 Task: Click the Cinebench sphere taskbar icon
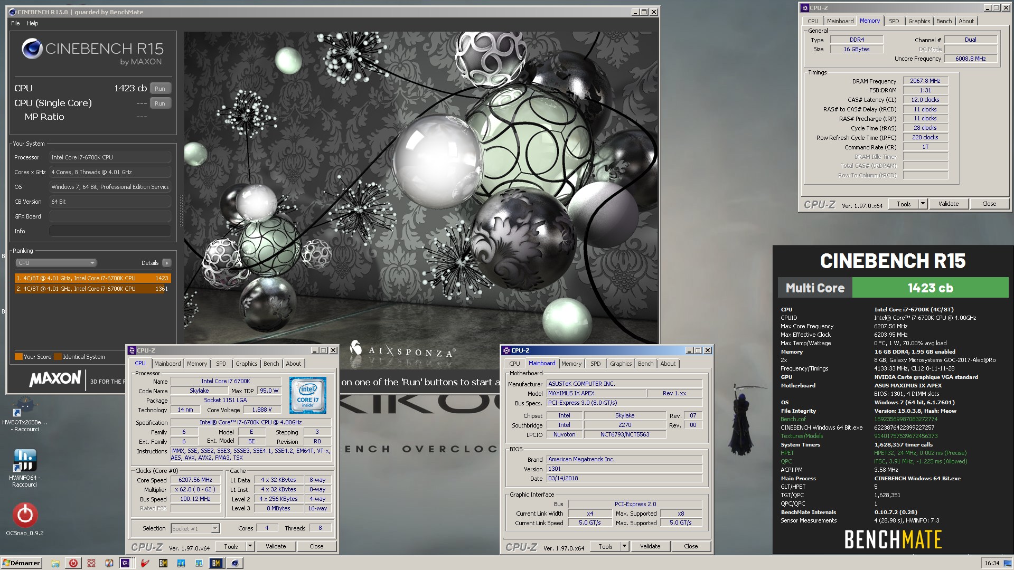[235, 563]
